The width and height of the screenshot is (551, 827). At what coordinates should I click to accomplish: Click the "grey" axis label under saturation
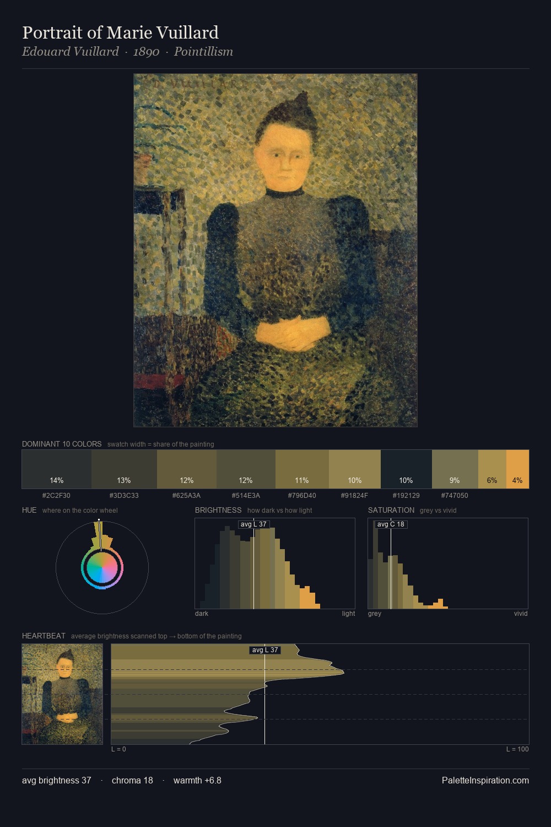click(x=375, y=614)
